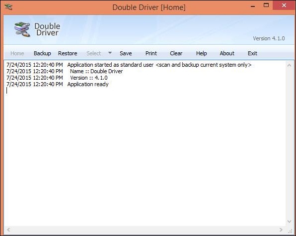Click the 'Application started as standard user' log line
The height and width of the screenshot is (236, 296).
click(129, 65)
